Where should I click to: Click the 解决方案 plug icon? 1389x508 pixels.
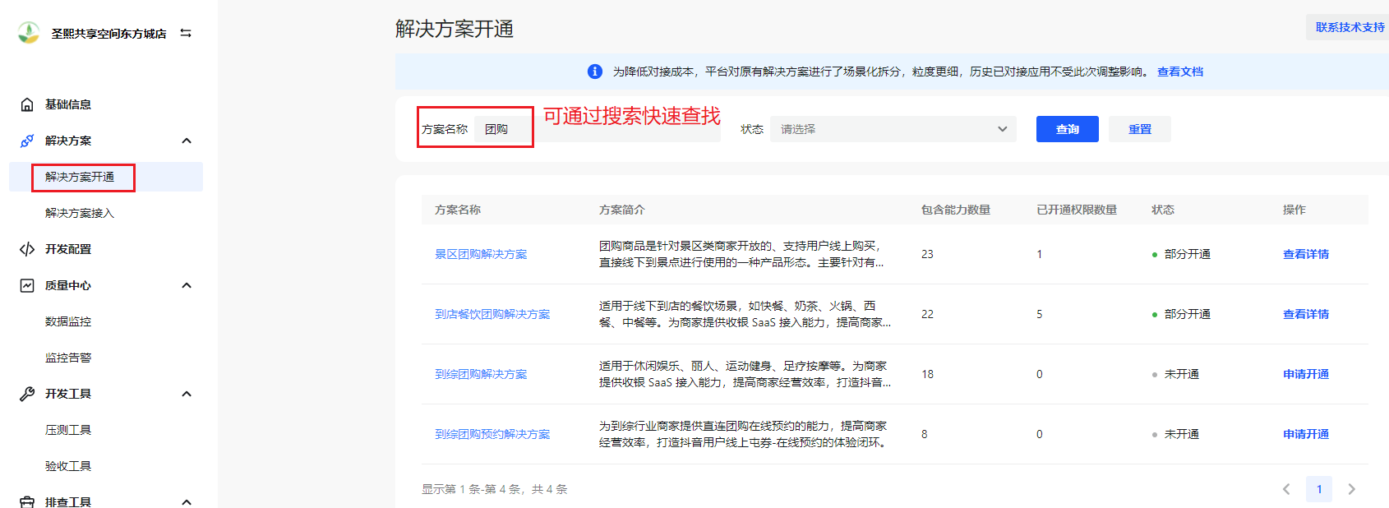pyautogui.click(x=27, y=141)
